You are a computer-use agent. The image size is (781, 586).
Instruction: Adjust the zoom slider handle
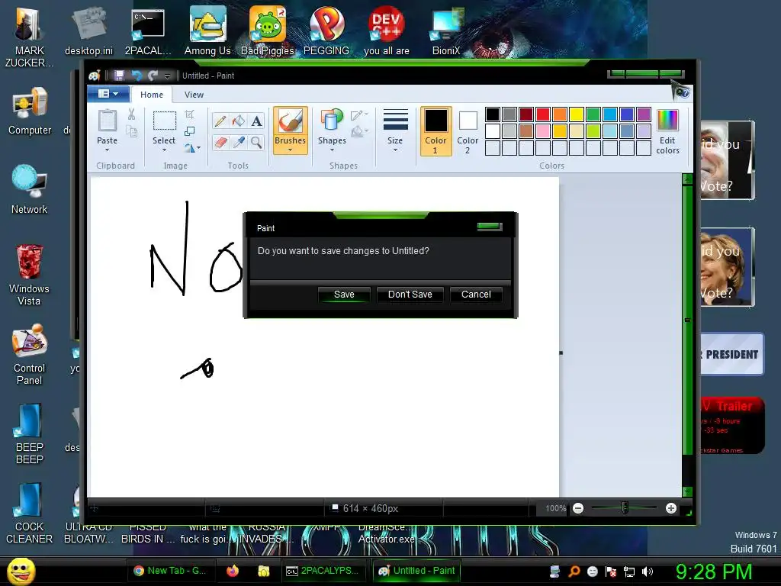coord(625,508)
